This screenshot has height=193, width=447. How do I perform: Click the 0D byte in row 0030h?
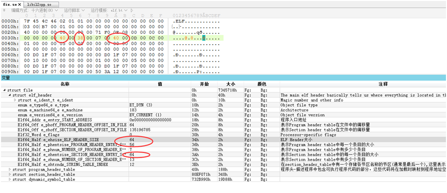click(133, 38)
